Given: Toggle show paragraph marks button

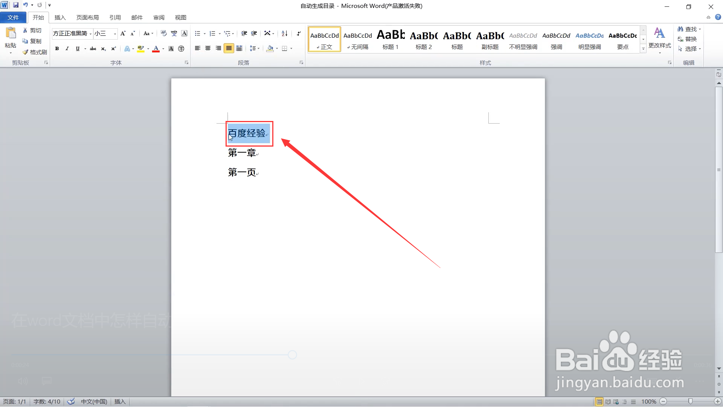Looking at the screenshot, I should (298, 34).
